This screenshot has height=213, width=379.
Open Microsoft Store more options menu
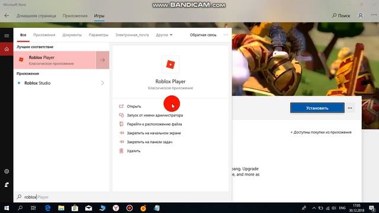coord(374,15)
